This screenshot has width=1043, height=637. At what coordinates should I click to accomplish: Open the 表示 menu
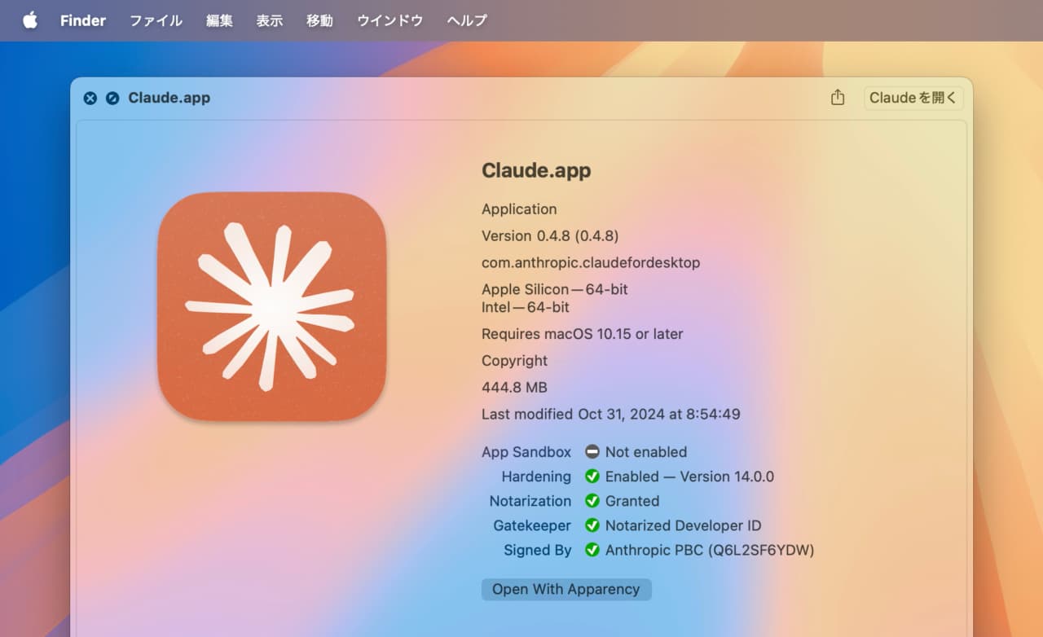pos(270,20)
